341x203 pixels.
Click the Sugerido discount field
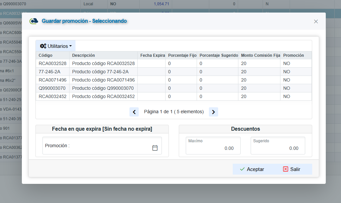(277, 146)
